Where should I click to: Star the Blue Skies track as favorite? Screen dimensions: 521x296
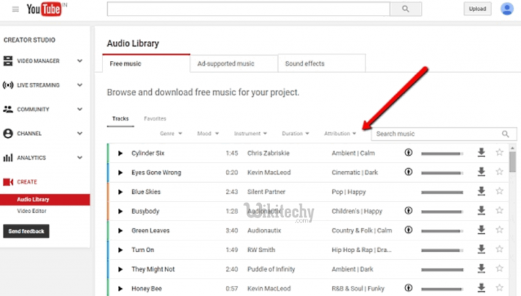500,192
